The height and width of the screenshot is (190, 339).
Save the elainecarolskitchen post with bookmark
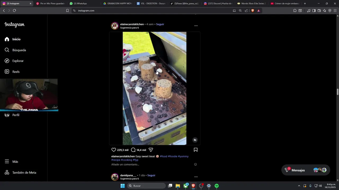[x=195, y=150]
